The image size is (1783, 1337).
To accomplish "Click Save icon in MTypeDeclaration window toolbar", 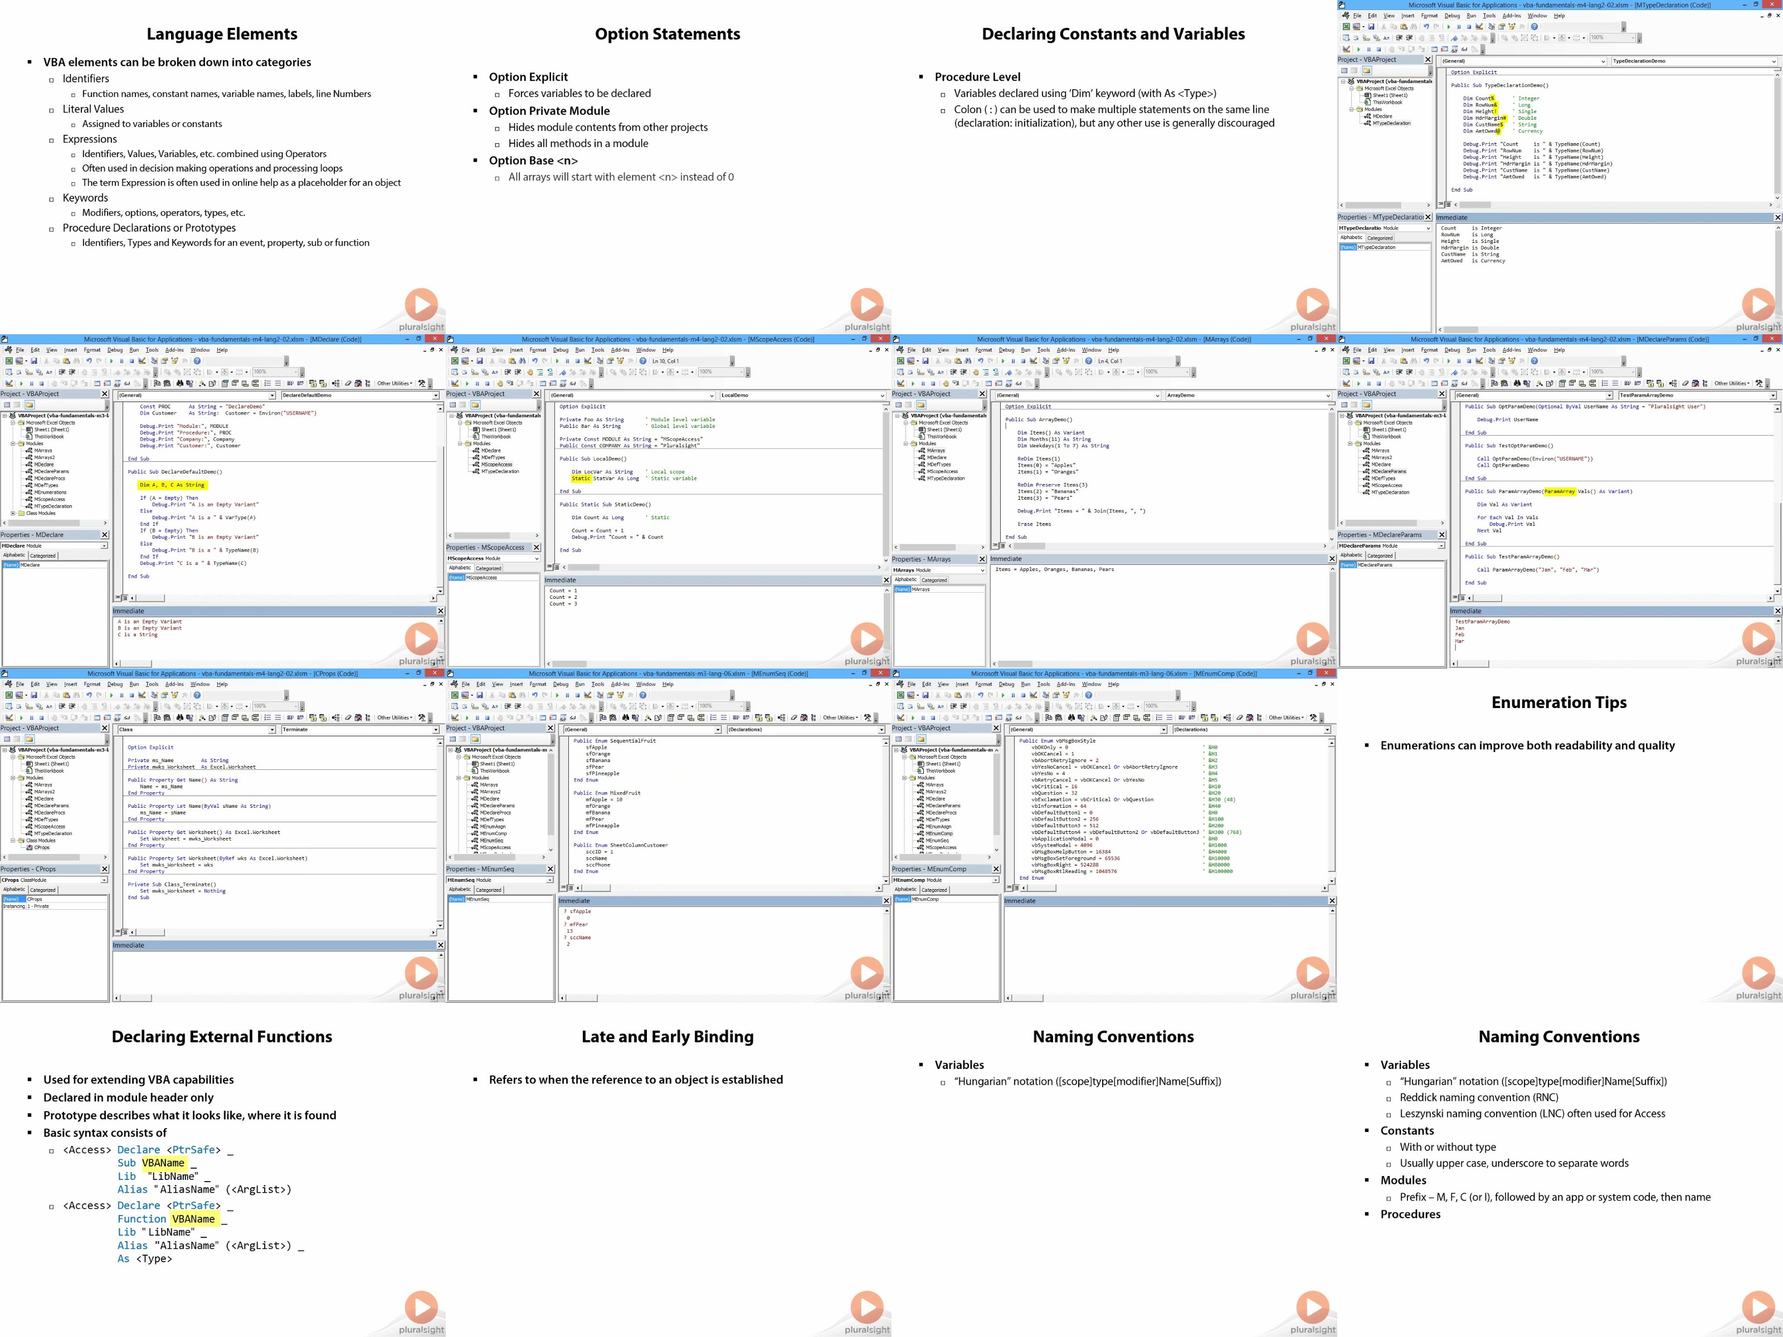I will point(1371,27).
